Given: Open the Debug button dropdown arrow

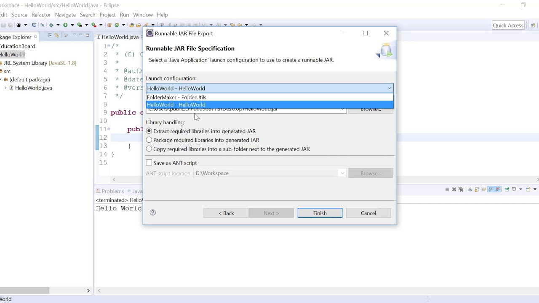Looking at the screenshot, I should pos(58,25).
